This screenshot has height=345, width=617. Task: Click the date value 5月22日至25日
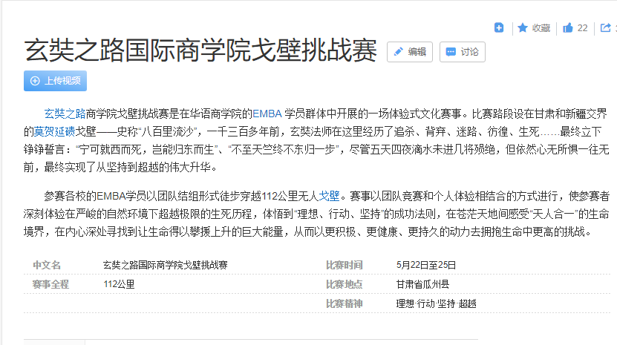(427, 265)
